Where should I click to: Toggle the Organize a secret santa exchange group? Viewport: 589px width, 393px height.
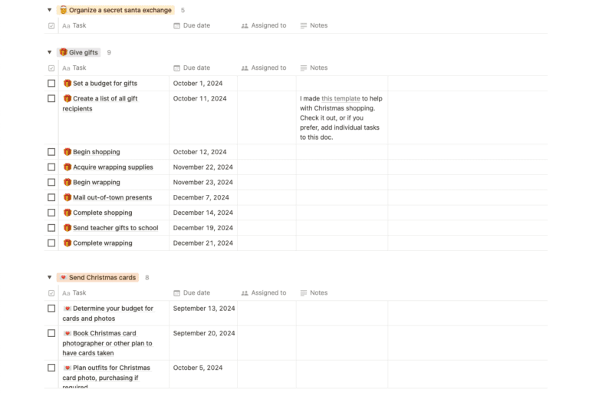(x=50, y=10)
